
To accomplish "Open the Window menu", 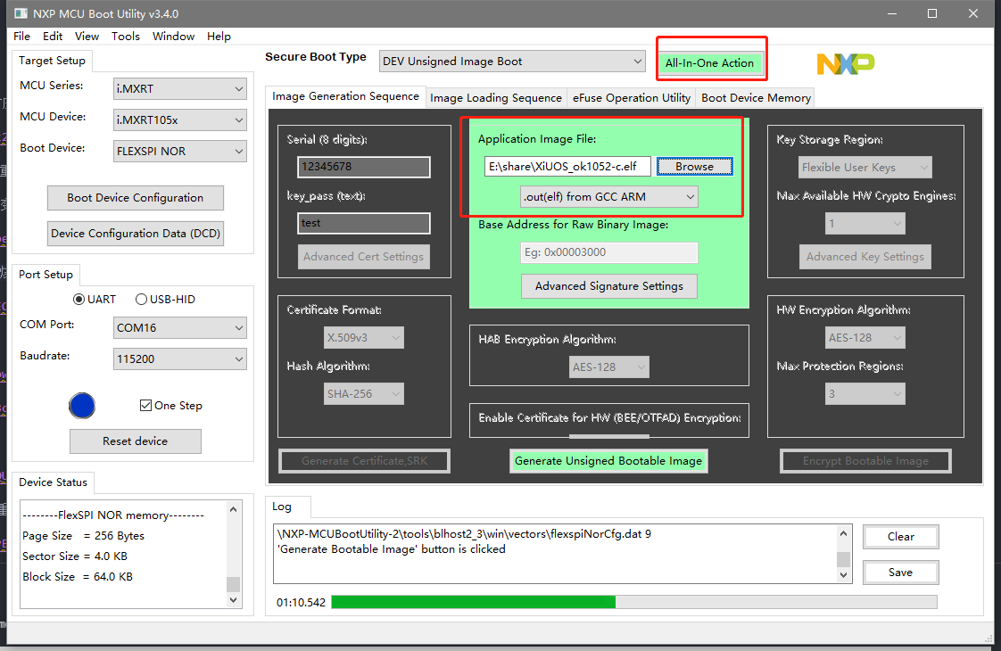I will (x=174, y=37).
